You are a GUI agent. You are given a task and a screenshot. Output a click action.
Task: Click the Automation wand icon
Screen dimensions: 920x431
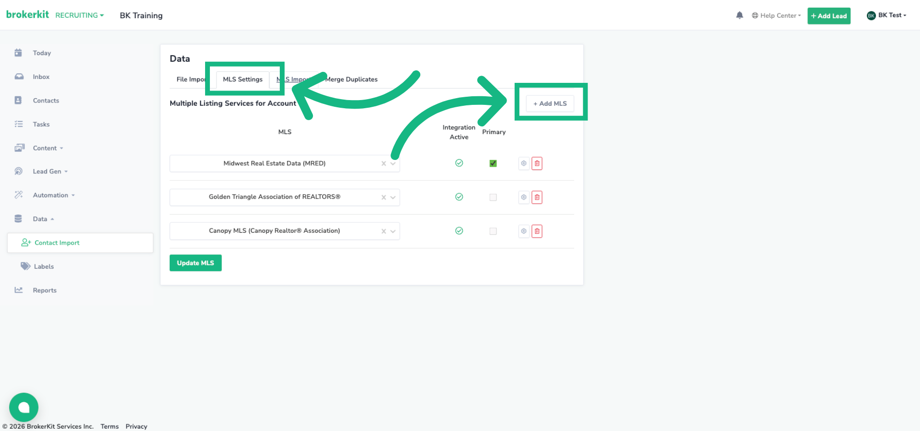19,194
